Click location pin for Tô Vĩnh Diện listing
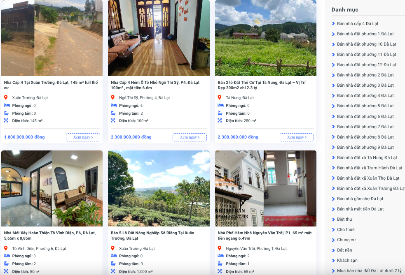Image resolution: width=405 pixels, height=275 pixels. click(x=6, y=248)
